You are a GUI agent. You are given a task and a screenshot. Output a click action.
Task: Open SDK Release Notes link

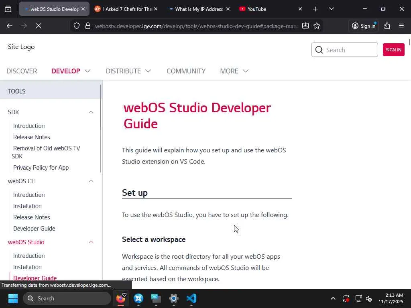[x=31, y=137]
